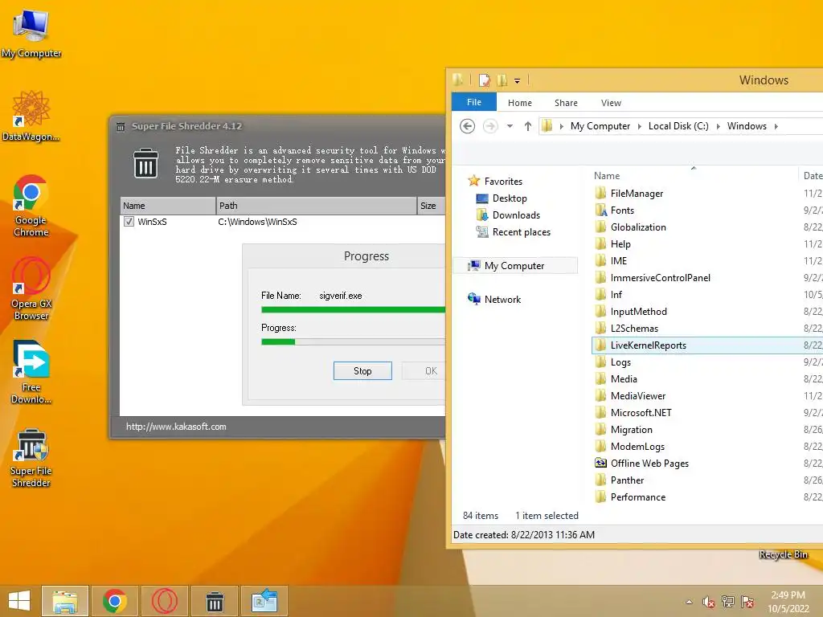
Task: Open DataWagon desktop shortcut
Action: click(31, 116)
